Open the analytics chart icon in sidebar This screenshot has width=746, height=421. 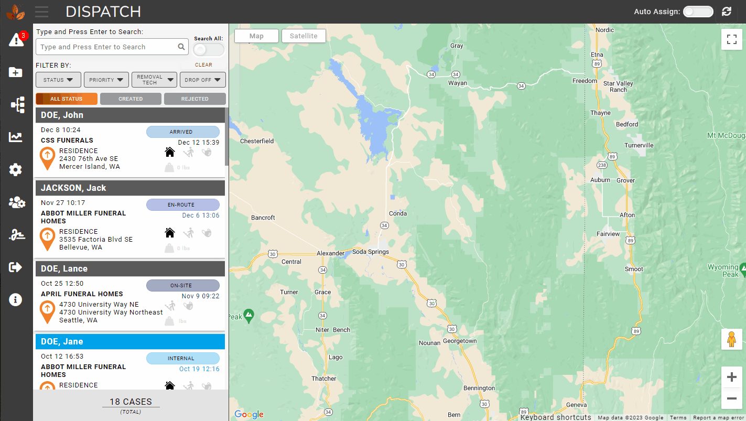coord(16,137)
